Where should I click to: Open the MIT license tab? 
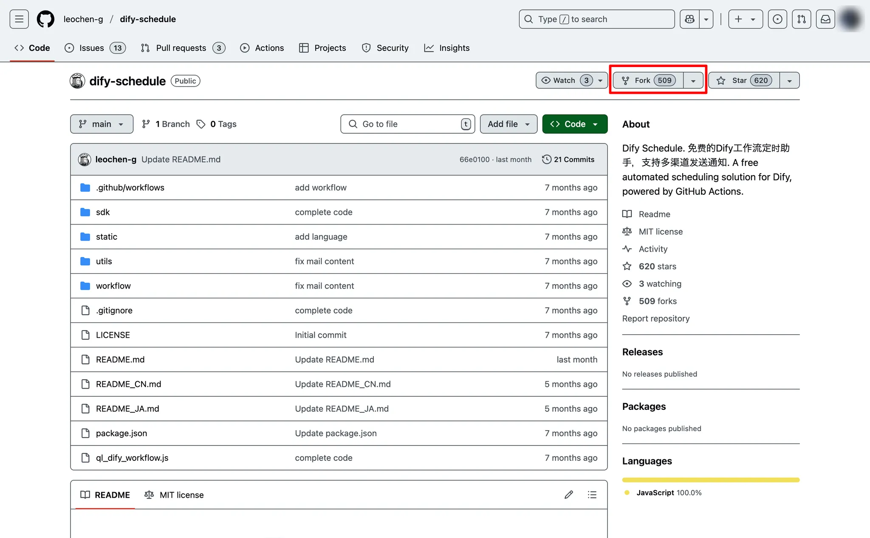(x=174, y=495)
